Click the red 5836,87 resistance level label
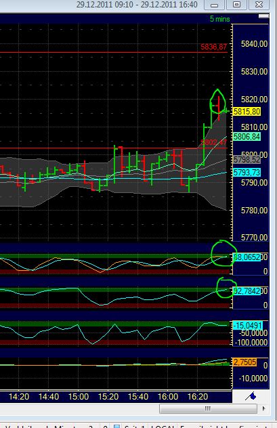 tap(214, 47)
